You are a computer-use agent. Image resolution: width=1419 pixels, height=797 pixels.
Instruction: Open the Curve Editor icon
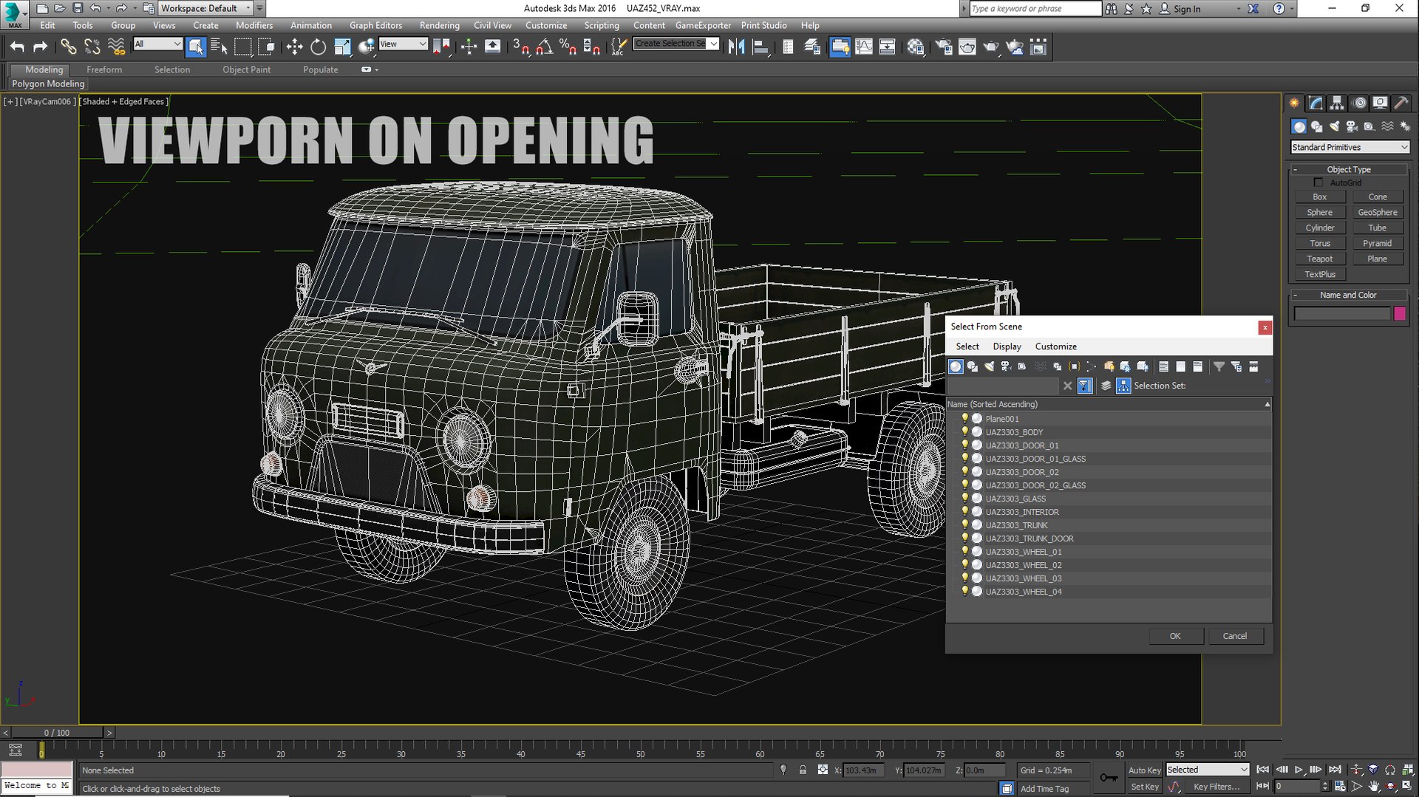(x=864, y=47)
